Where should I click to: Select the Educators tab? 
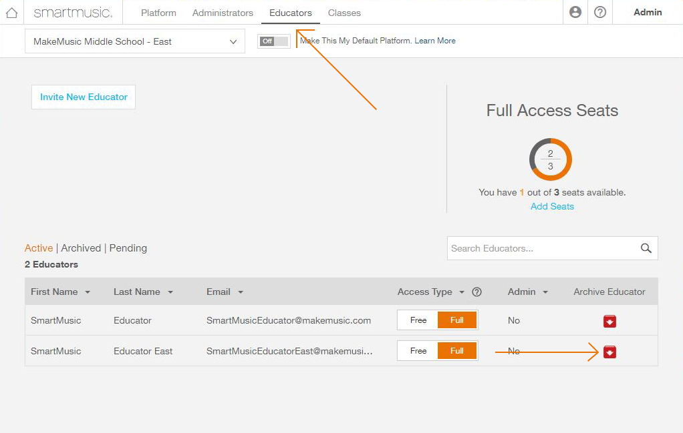291,13
